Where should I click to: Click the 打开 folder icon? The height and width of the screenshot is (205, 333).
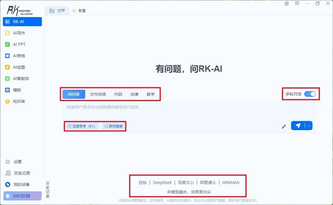52,11
